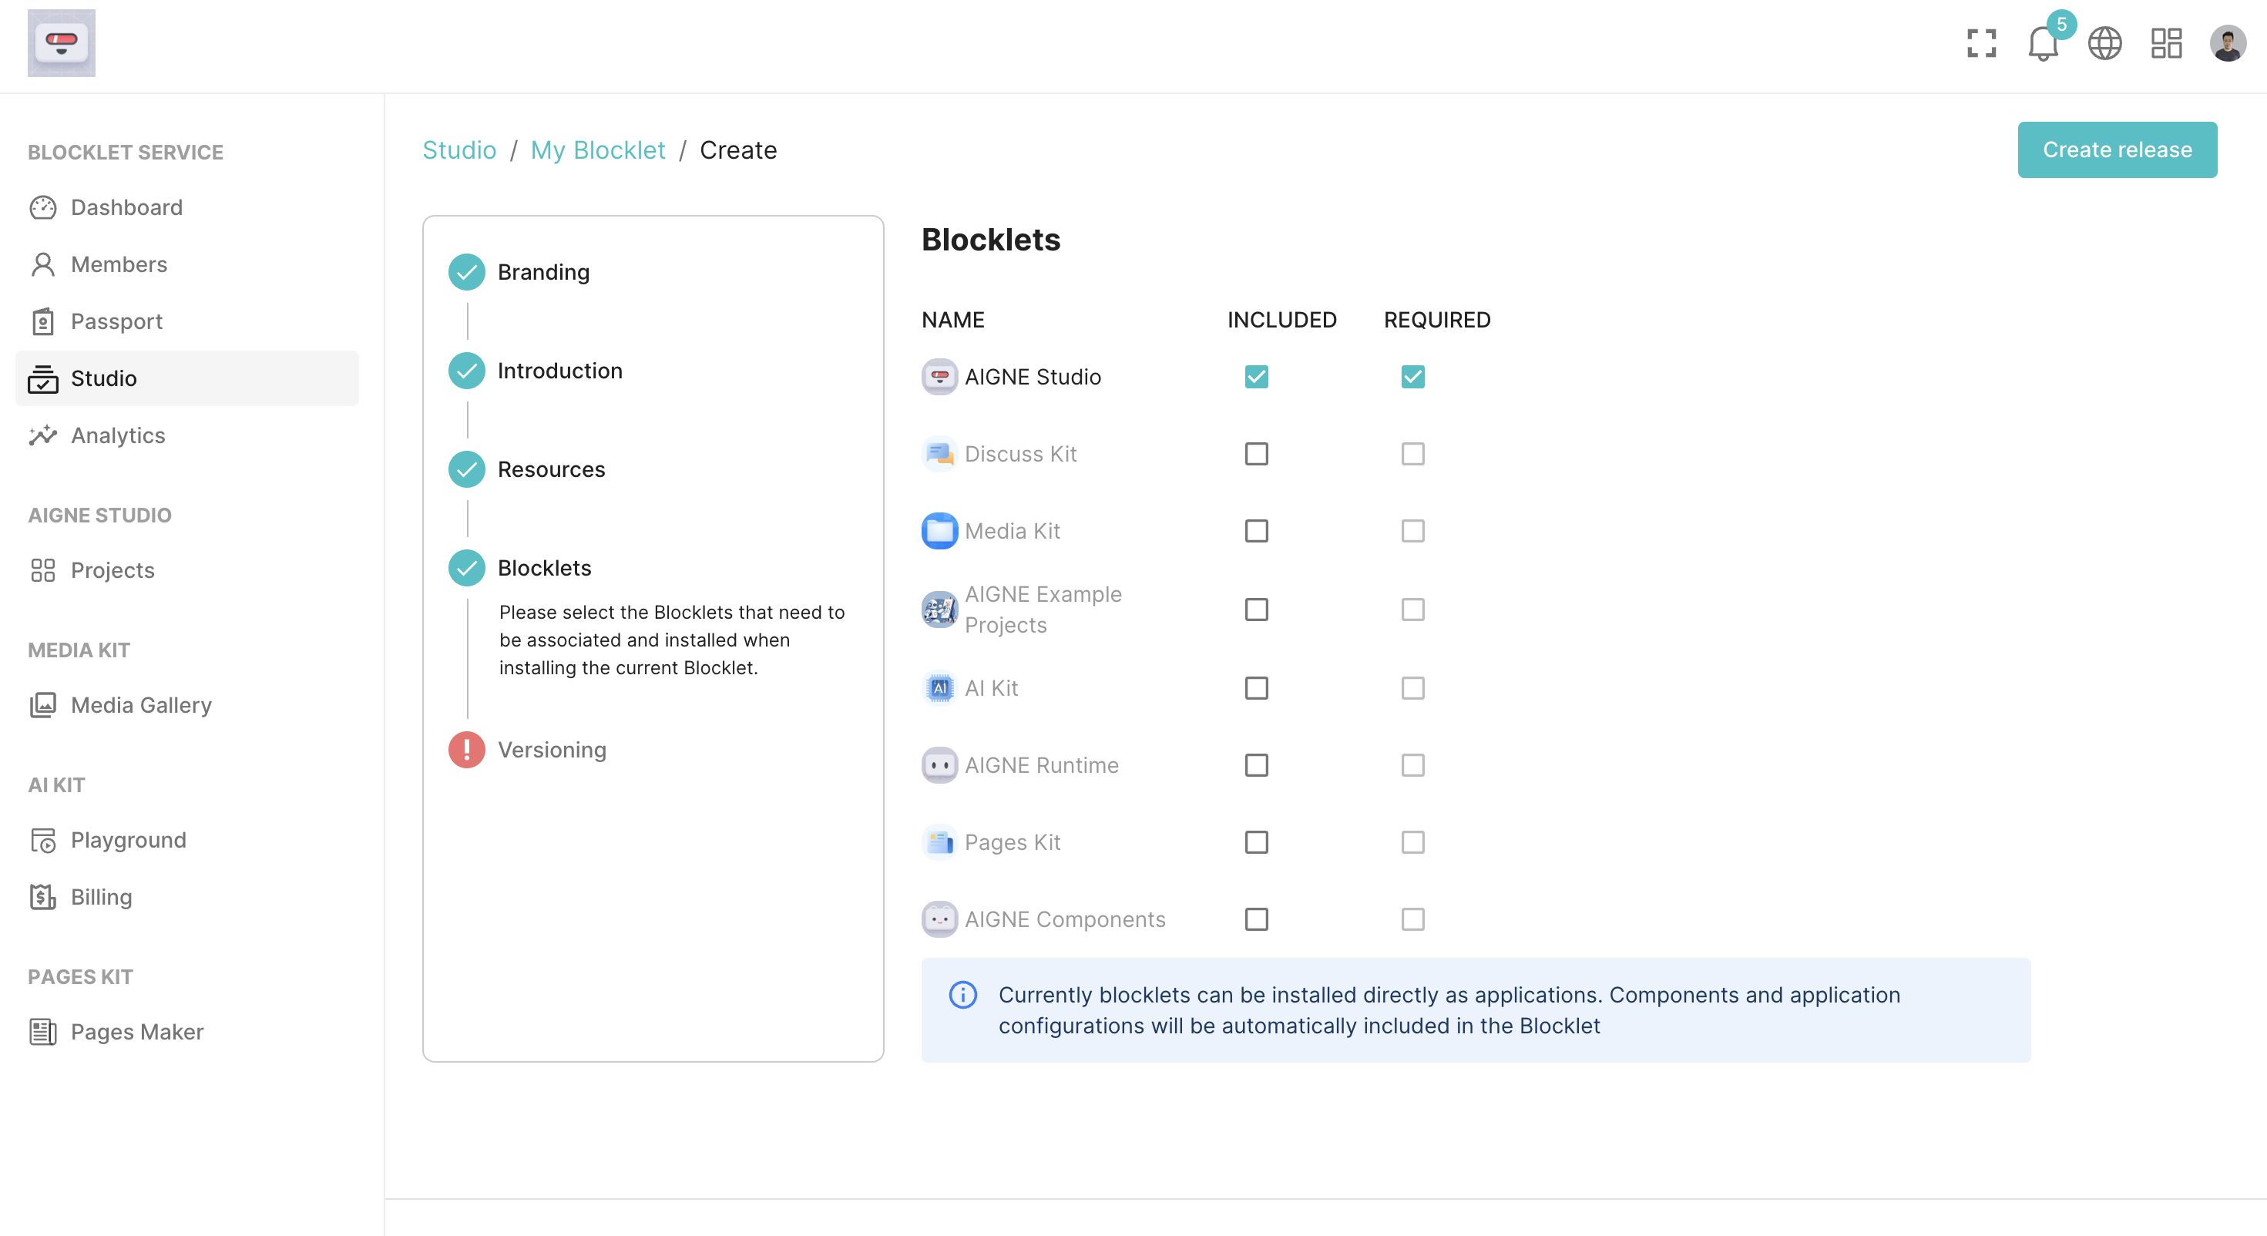2267x1236 pixels.
Task: Click the AIGNE Studio logo
Action: coord(62,43)
